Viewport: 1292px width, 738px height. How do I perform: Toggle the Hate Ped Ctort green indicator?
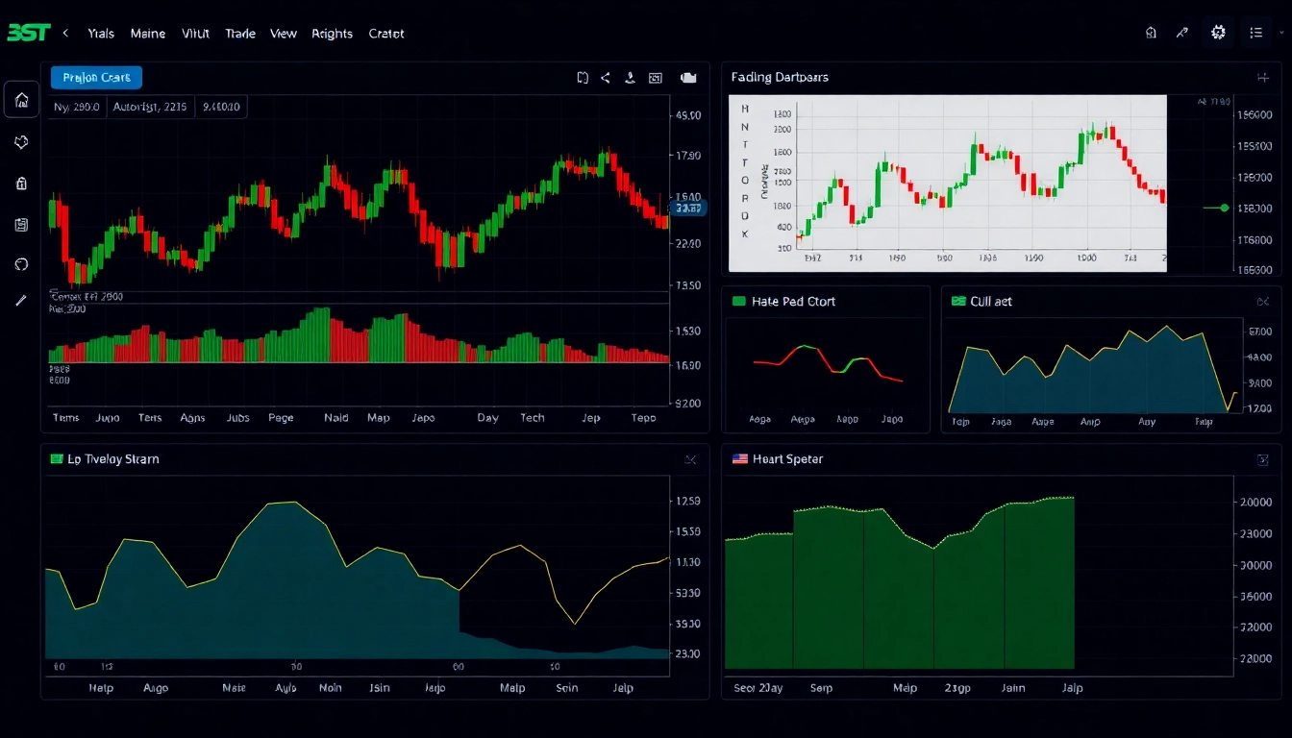[738, 302]
